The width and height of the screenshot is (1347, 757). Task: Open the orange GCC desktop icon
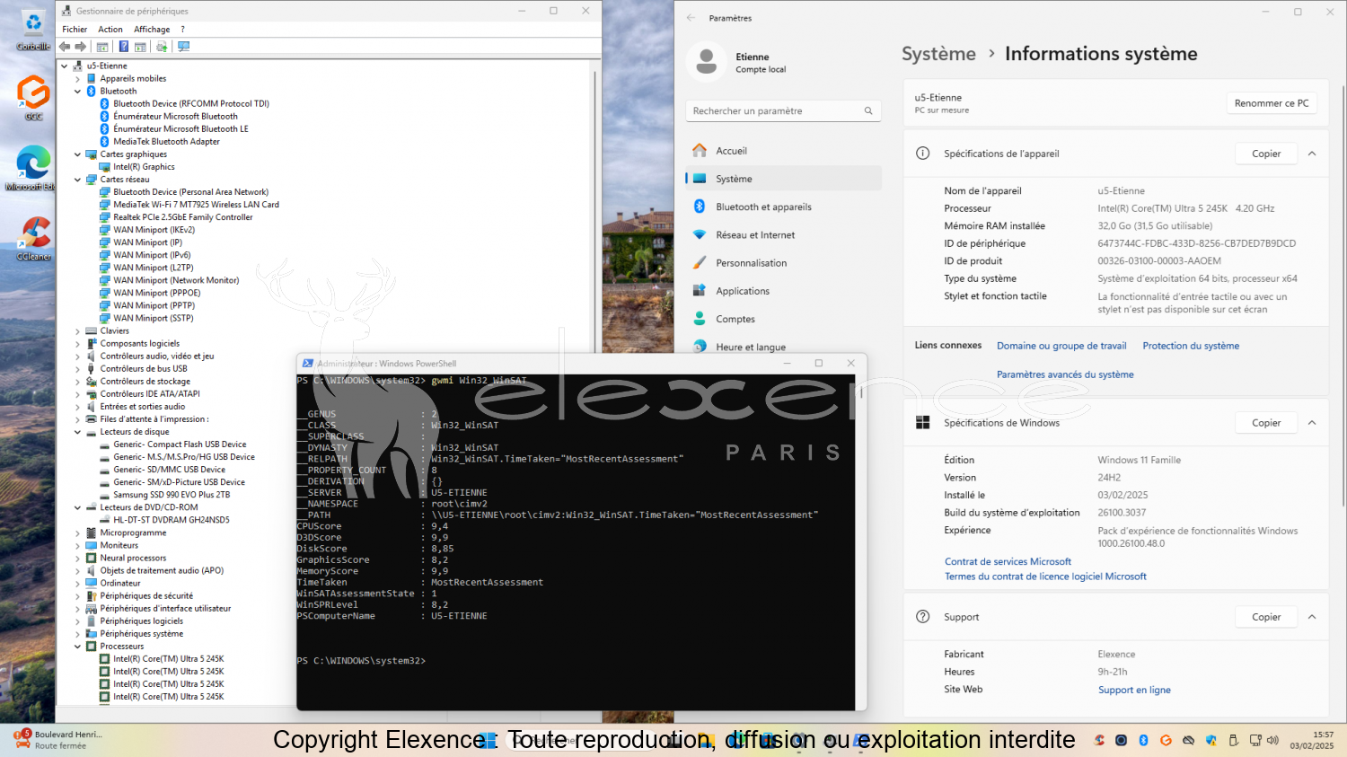coord(33,97)
